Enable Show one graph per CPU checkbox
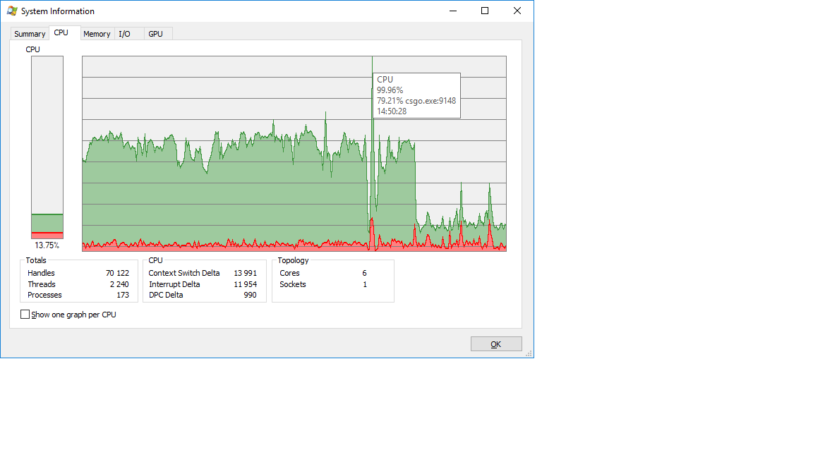Viewport: 813px width, 457px height. tap(25, 315)
